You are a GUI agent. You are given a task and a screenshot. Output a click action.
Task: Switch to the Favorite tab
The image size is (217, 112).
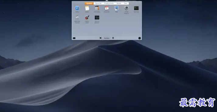pyautogui.click(x=98, y=3)
